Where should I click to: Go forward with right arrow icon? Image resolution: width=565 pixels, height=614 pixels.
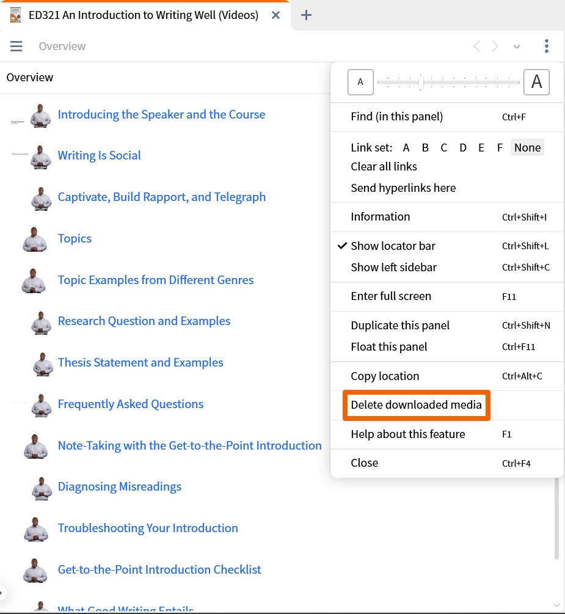coord(495,46)
